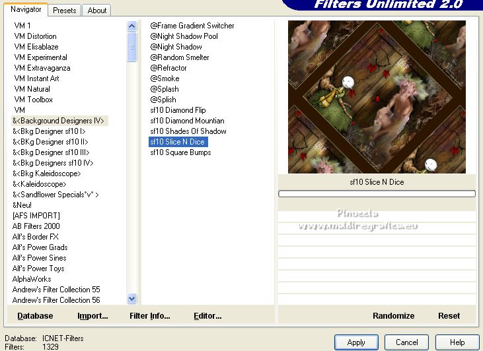Image resolution: width=483 pixels, height=351 pixels.
Task: Choose @Night Shadow Pool filter
Action: pos(184,36)
